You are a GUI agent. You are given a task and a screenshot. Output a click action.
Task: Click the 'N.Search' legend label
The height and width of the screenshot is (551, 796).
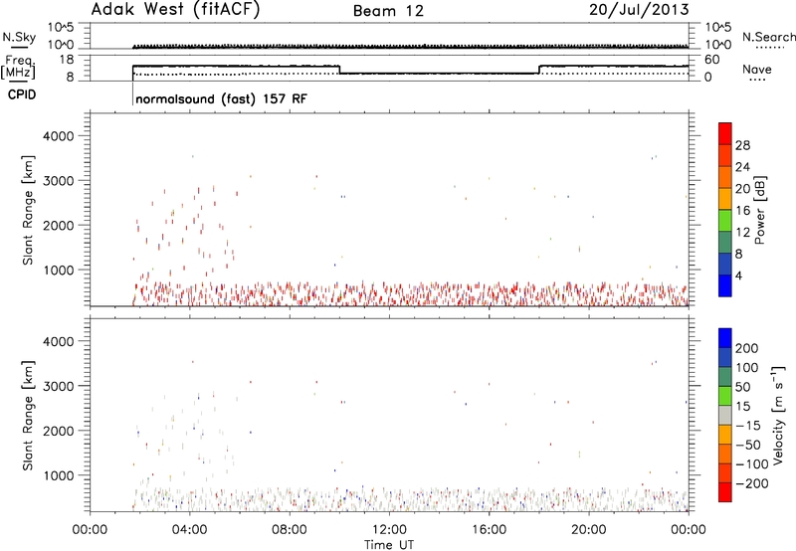(769, 37)
